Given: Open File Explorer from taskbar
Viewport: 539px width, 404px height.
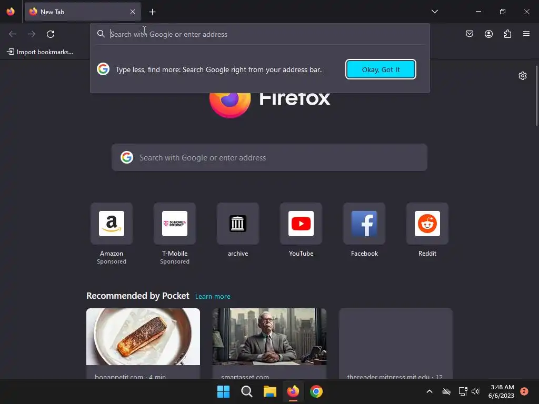Looking at the screenshot, I should (270, 391).
